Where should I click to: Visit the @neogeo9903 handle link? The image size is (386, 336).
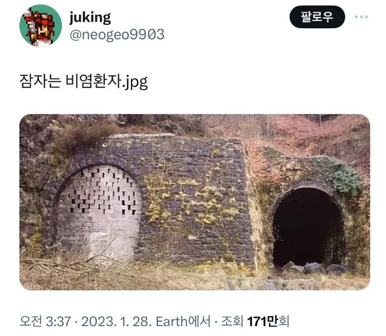(x=117, y=34)
